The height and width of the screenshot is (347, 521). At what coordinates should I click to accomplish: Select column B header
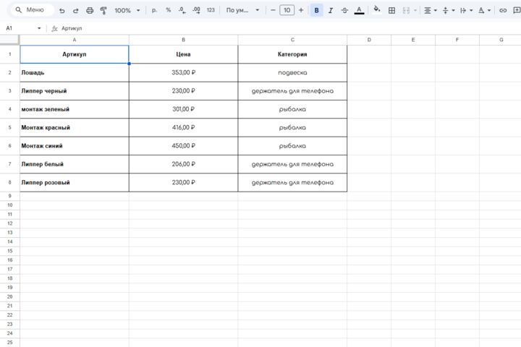(183, 40)
